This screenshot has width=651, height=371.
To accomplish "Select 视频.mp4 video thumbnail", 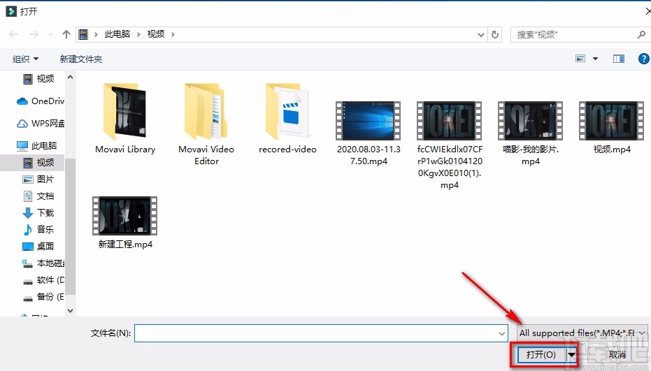I will 612,120.
